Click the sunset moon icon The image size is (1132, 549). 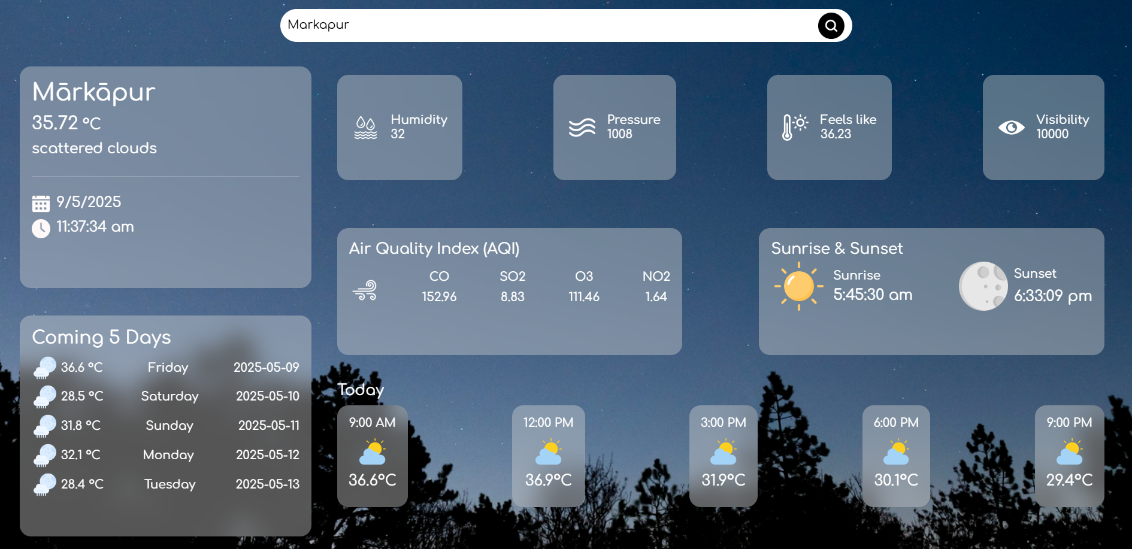(983, 286)
